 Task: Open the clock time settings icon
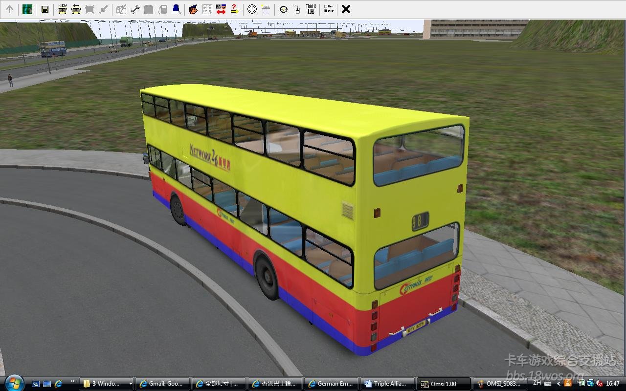click(x=252, y=9)
